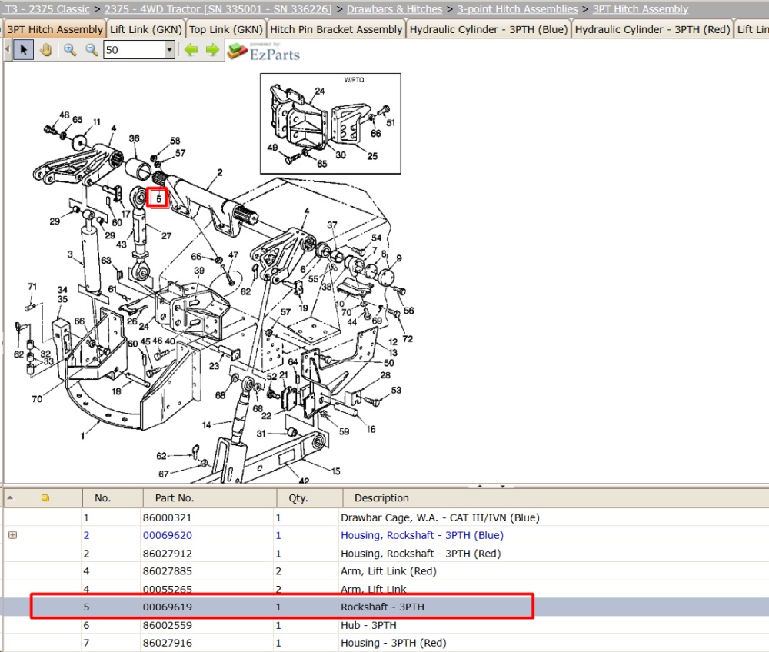Click callout number 15 on diagram
769x652 pixels.
[x=335, y=471]
